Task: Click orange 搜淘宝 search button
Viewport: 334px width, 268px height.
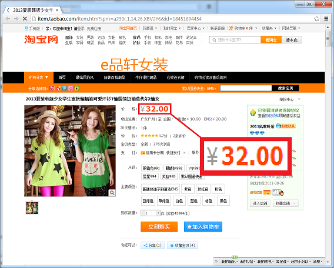Action: point(271,40)
